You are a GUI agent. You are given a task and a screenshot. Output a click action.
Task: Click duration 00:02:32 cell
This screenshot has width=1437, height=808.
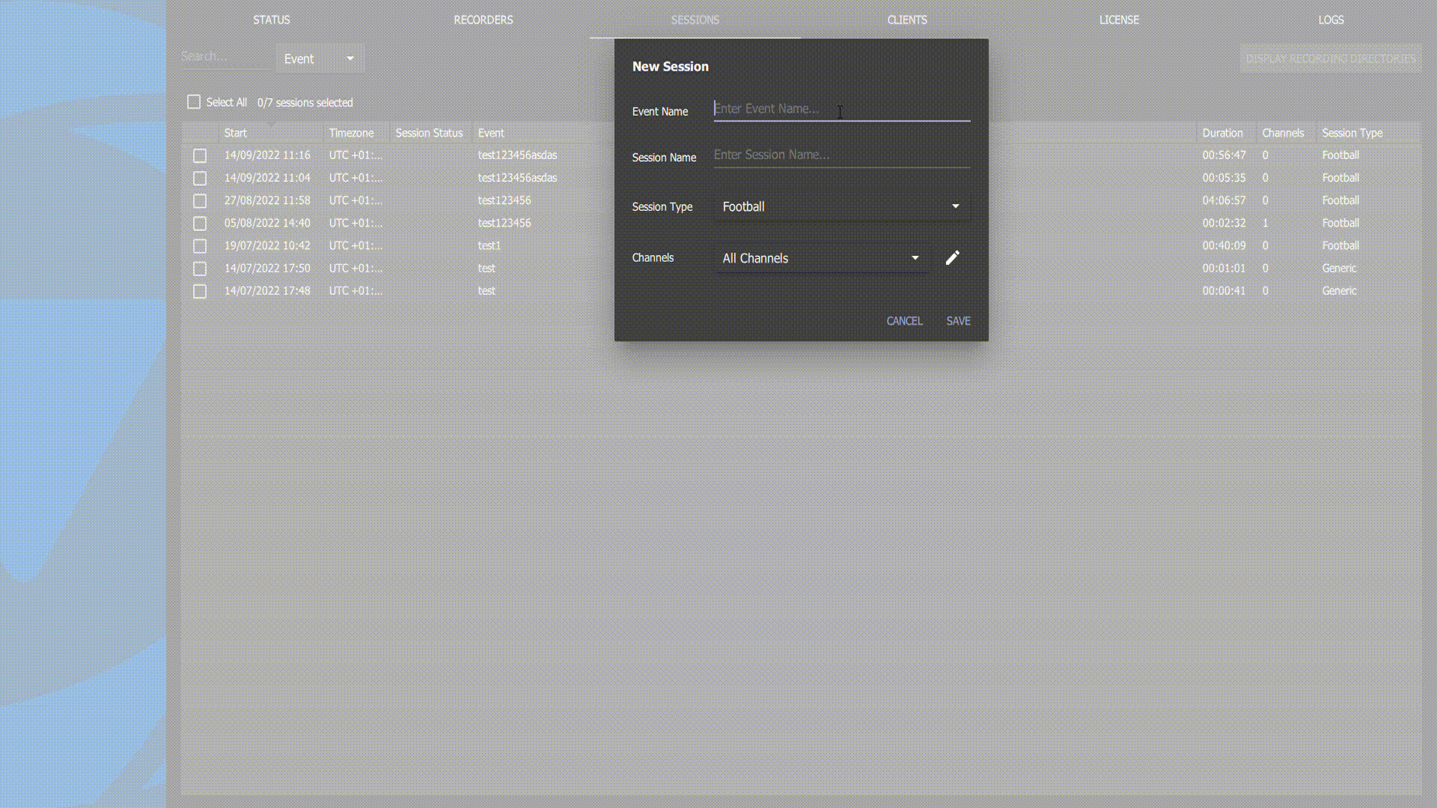pos(1224,223)
